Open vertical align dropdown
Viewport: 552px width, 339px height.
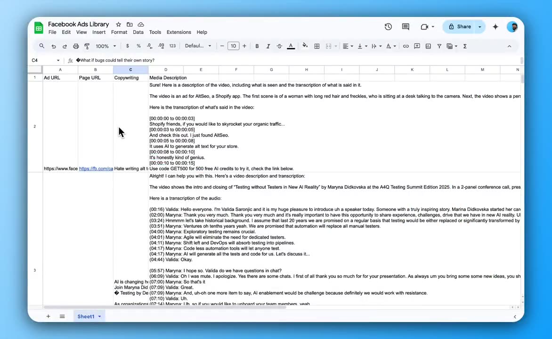click(362, 46)
